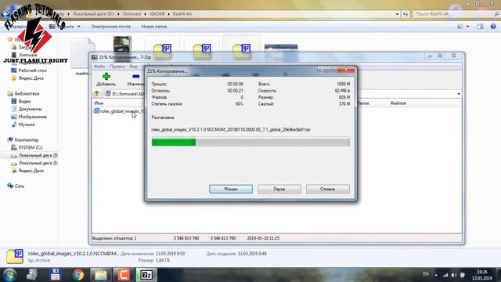Go up one folder level in 7-Zip

coord(96,94)
